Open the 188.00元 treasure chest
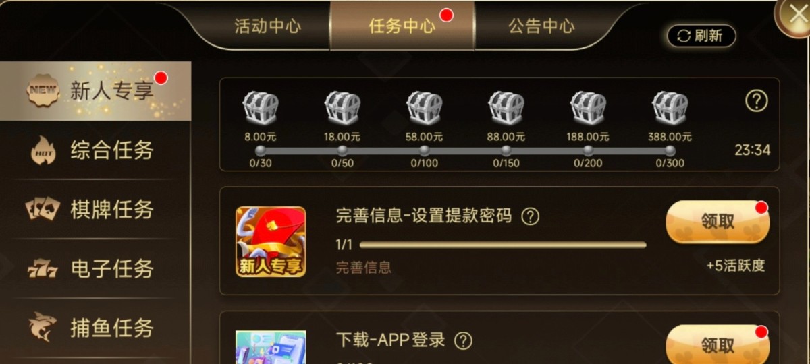The width and height of the screenshot is (810, 364). pyautogui.click(x=588, y=109)
